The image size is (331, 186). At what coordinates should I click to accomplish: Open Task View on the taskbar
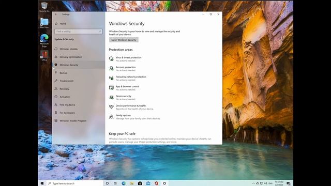(x=115, y=183)
